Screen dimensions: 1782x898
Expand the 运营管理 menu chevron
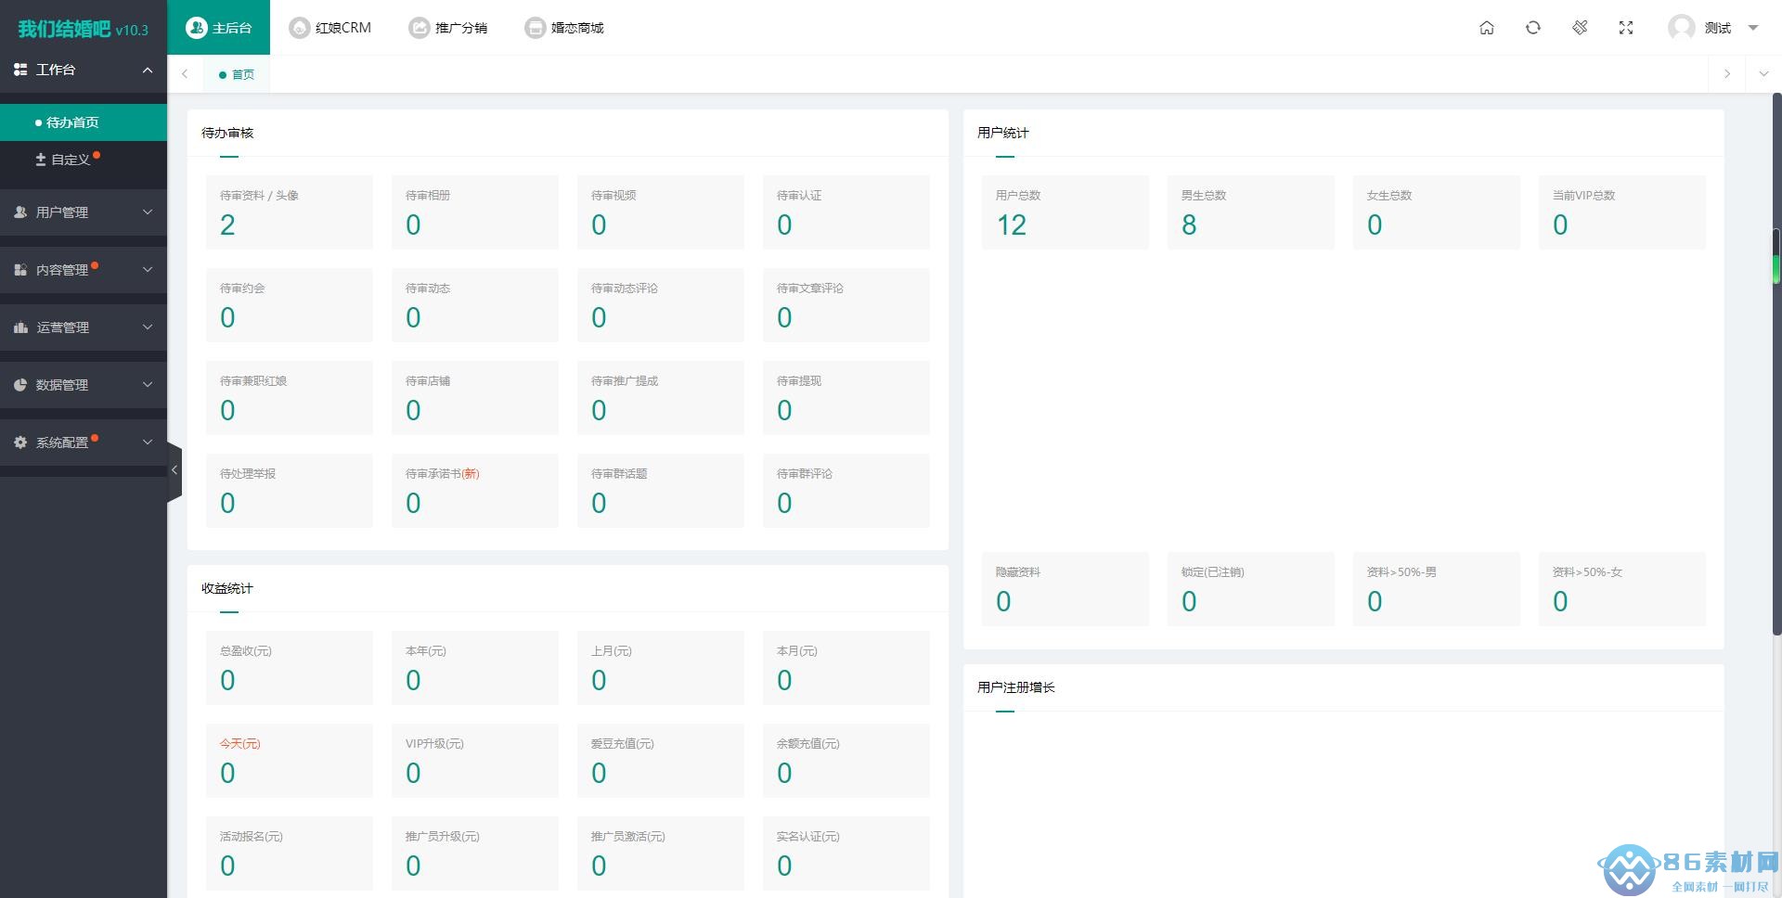[148, 327]
